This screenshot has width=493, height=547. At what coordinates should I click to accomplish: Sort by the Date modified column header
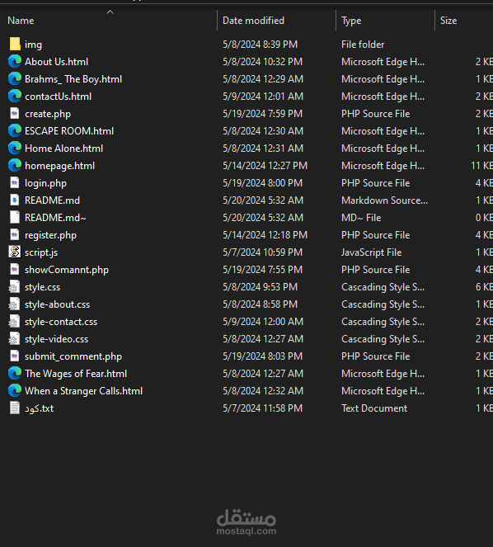pyautogui.click(x=253, y=21)
